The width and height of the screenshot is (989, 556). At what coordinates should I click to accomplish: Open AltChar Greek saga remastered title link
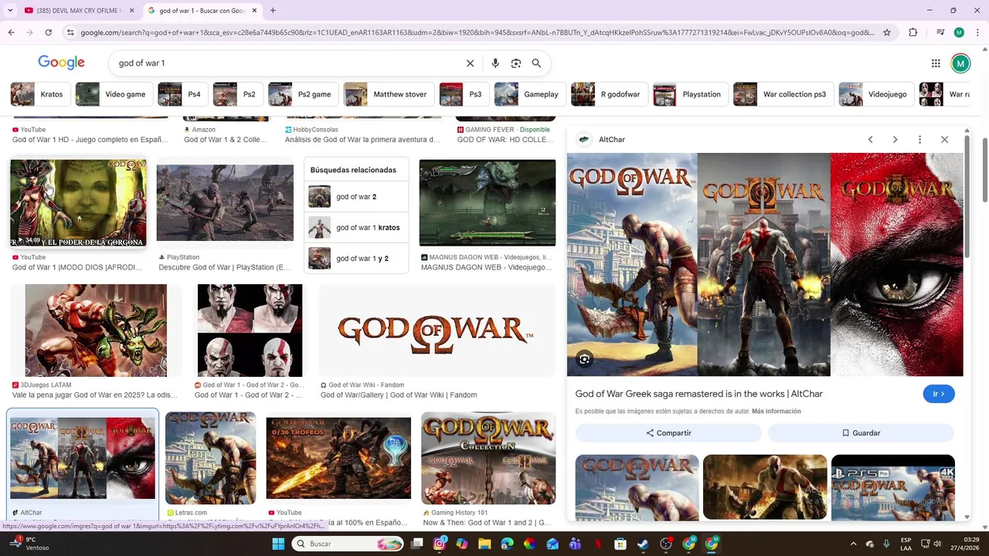pyautogui.click(x=698, y=394)
